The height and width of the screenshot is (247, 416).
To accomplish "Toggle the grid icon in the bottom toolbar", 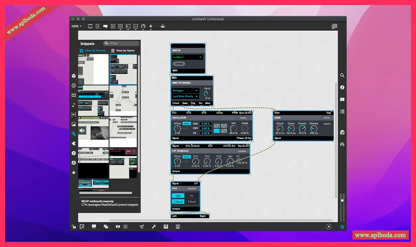I will (x=125, y=227).
